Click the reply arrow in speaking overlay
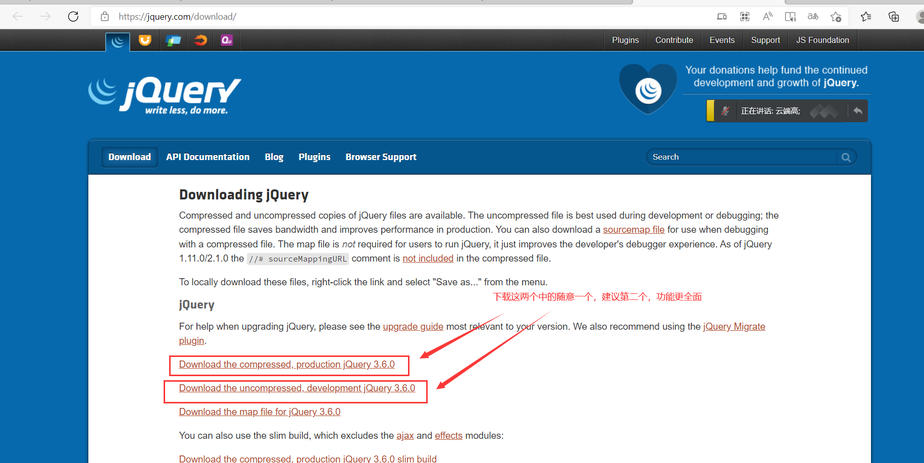Image resolution: width=924 pixels, height=463 pixels. point(857,111)
